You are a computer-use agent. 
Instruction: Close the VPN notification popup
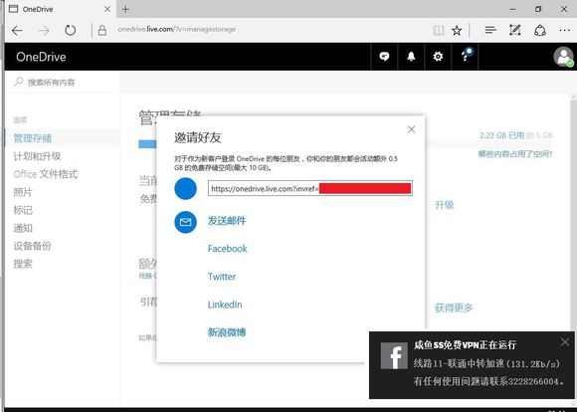coord(565,342)
